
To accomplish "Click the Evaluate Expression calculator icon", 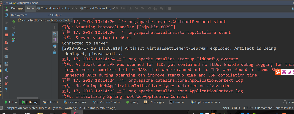I will tap(169, 9).
